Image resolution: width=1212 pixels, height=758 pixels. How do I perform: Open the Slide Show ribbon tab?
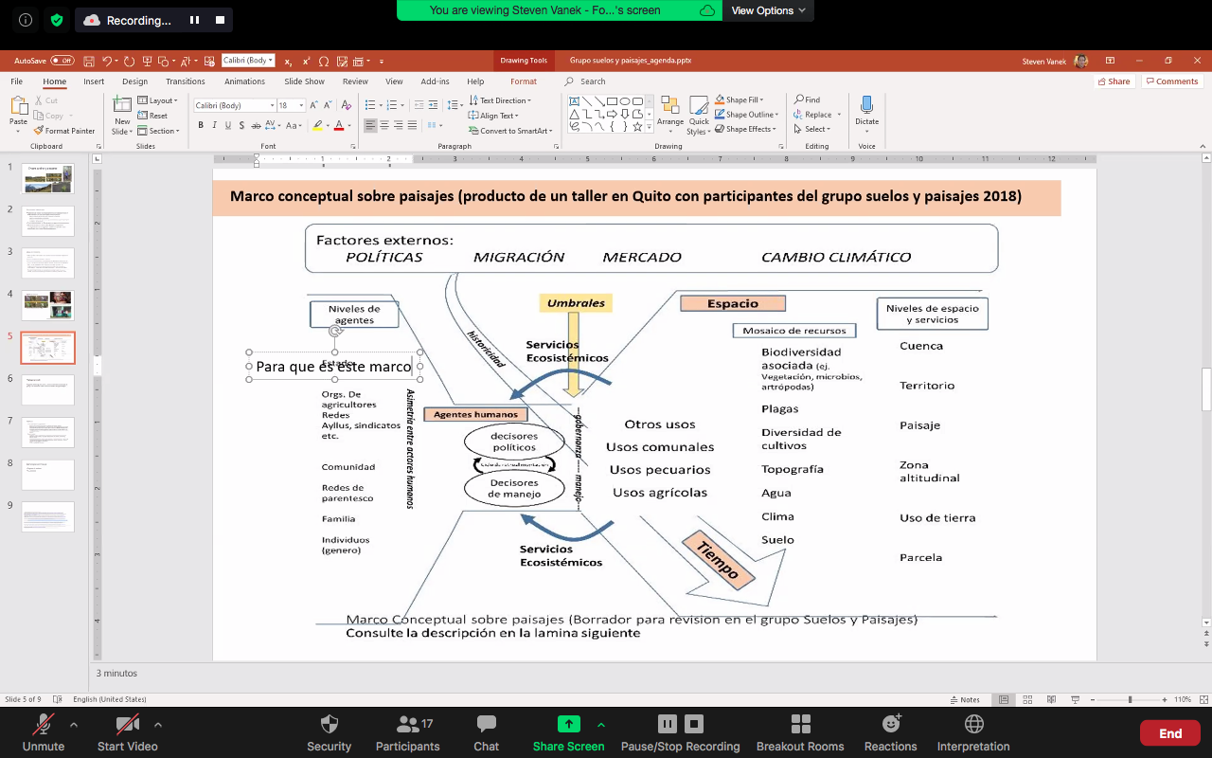point(304,81)
